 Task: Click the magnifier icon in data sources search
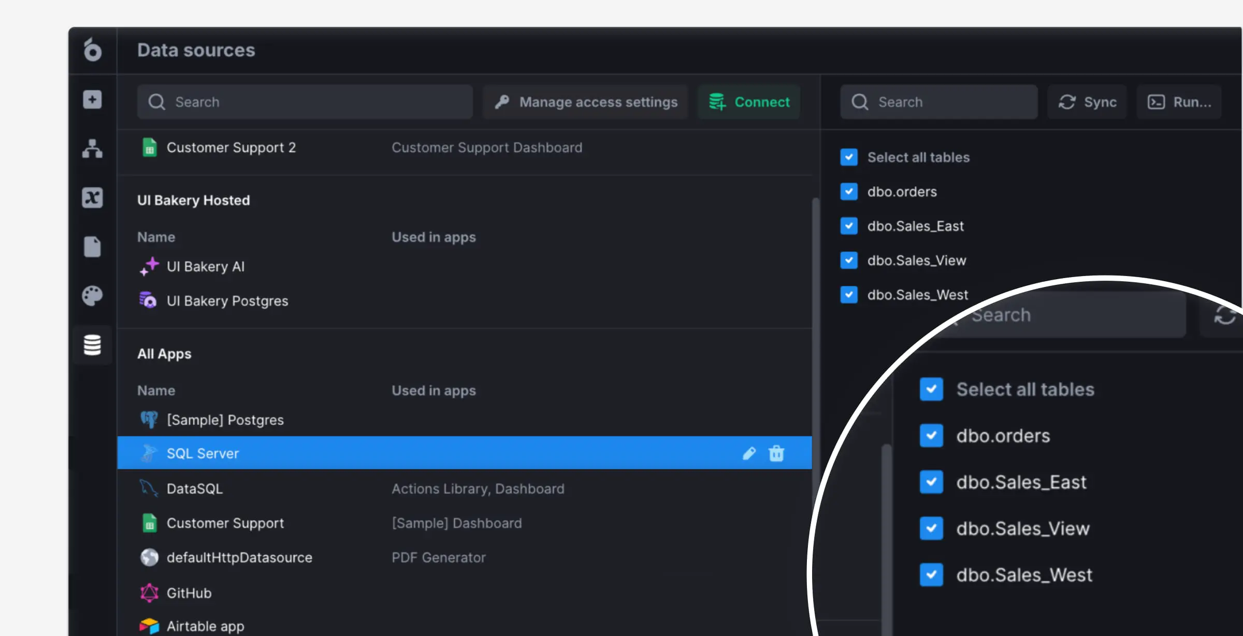[156, 102]
